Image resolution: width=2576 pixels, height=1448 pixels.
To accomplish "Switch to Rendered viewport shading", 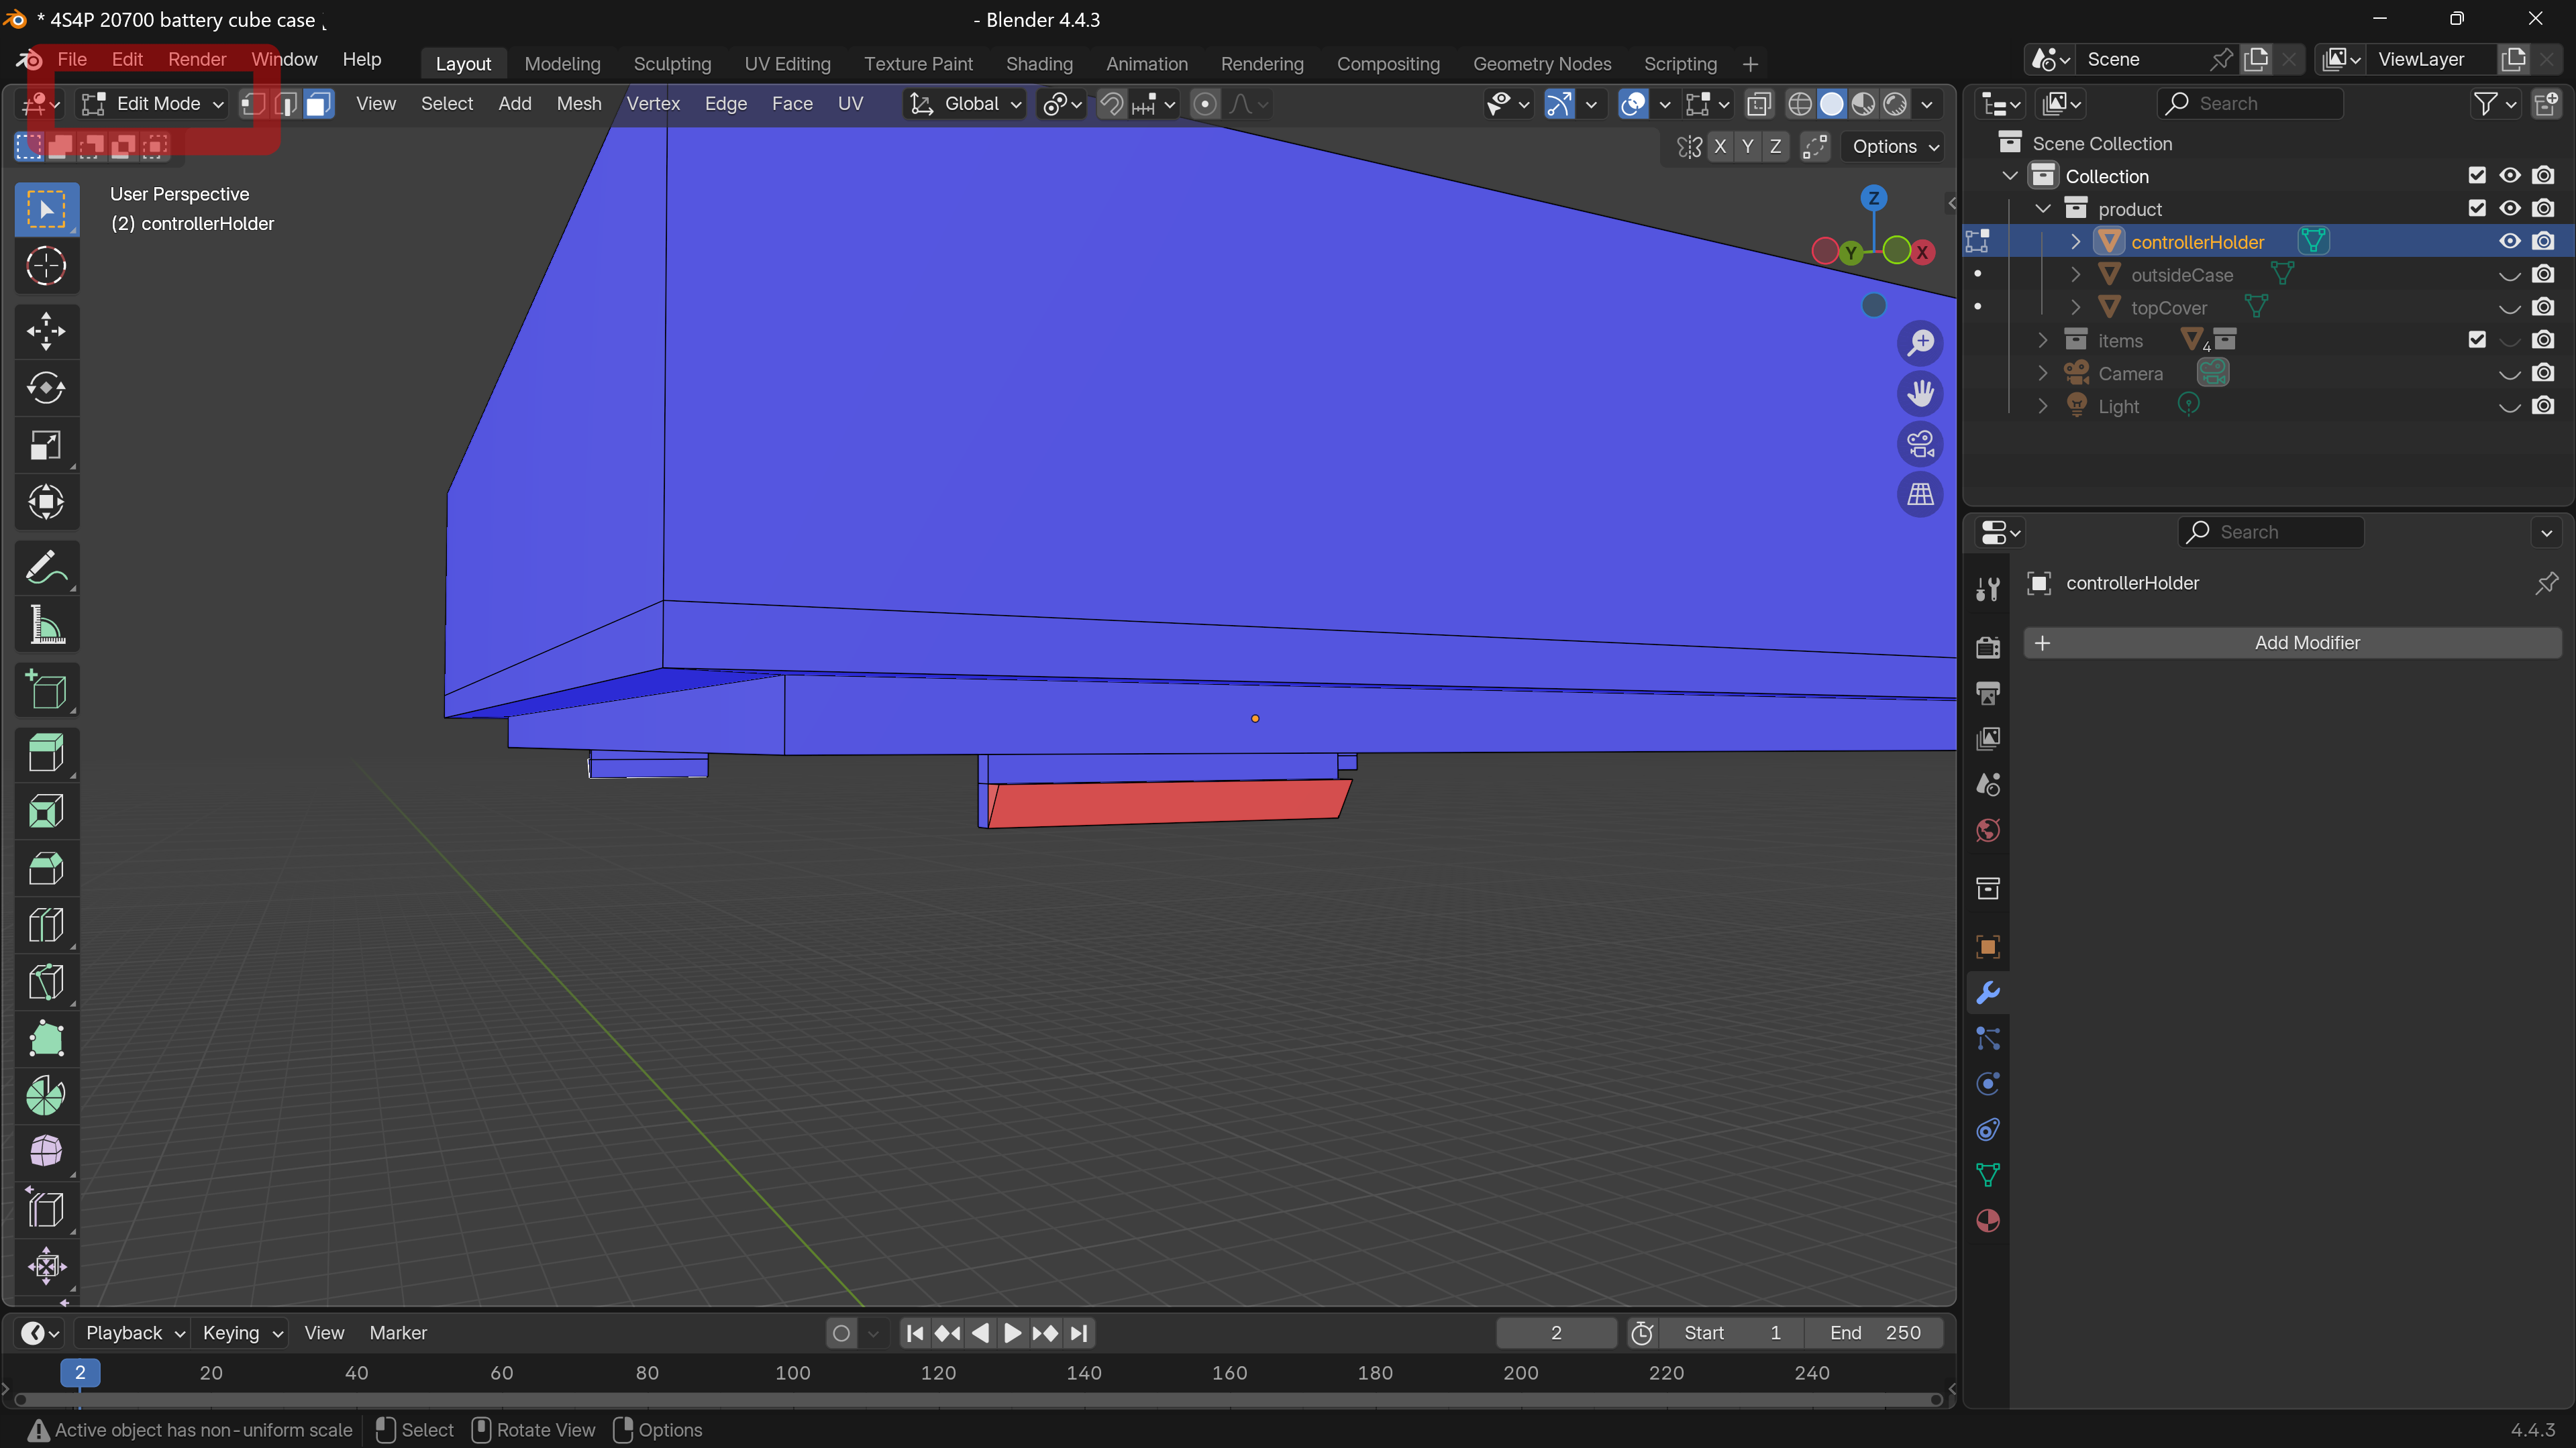I will pos(1895,103).
